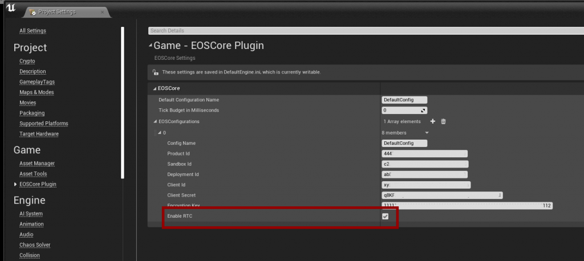Image resolution: width=584 pixels, height=261 pixels.
Task: Click the Search Details field
Action: coord(365,30)
